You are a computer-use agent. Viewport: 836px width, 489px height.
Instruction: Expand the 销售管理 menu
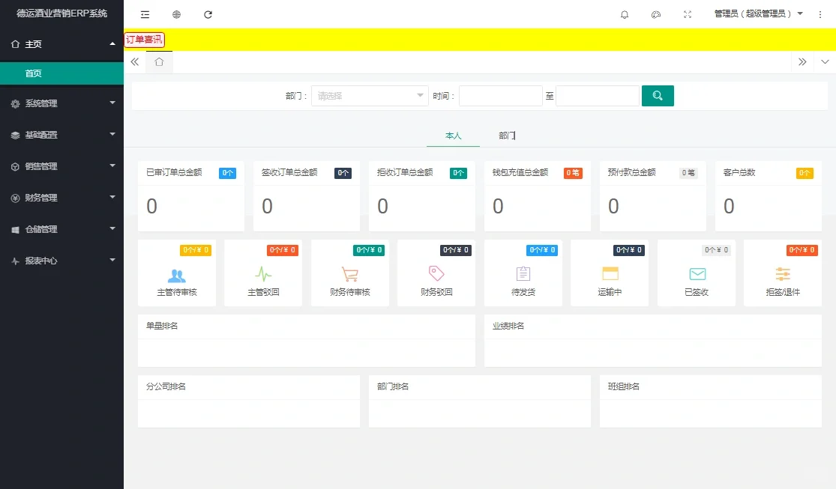[x=61, y=166]
